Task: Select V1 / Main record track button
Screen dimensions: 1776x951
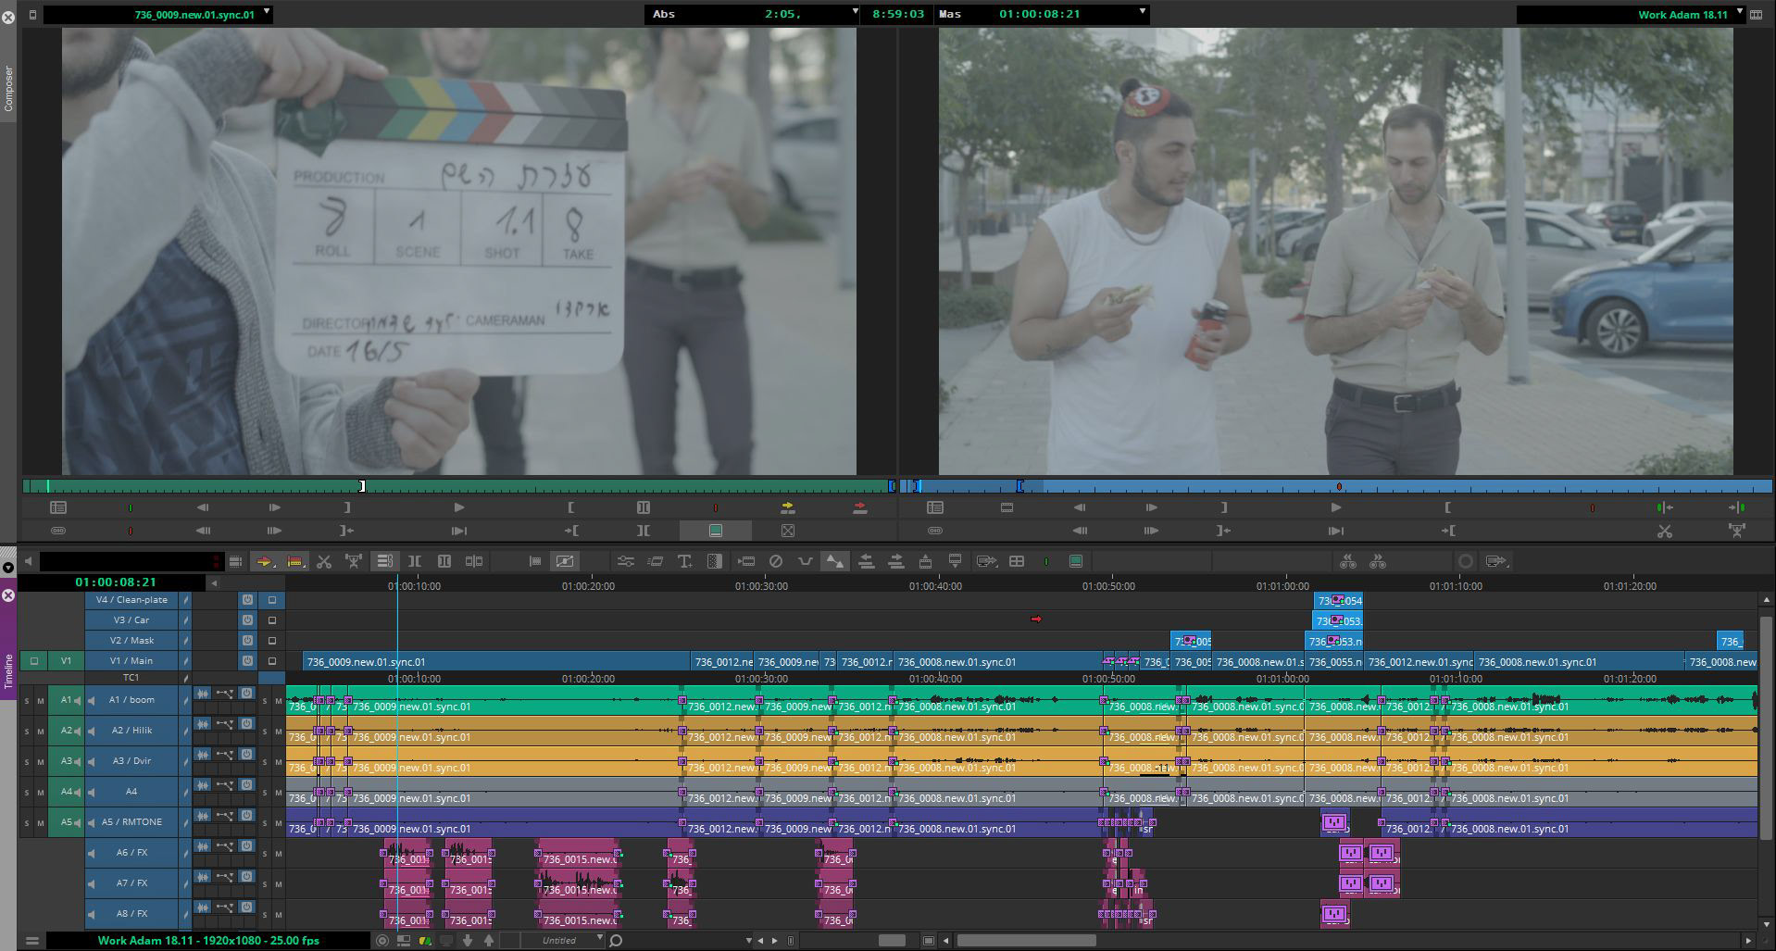Action: pyautogui.click(x=131, y=661)
